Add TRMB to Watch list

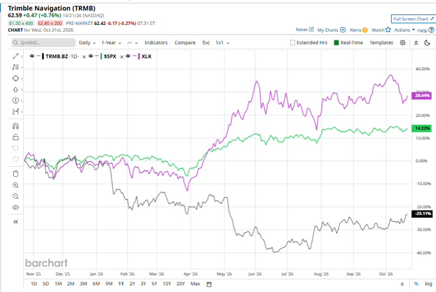[381, 29]
